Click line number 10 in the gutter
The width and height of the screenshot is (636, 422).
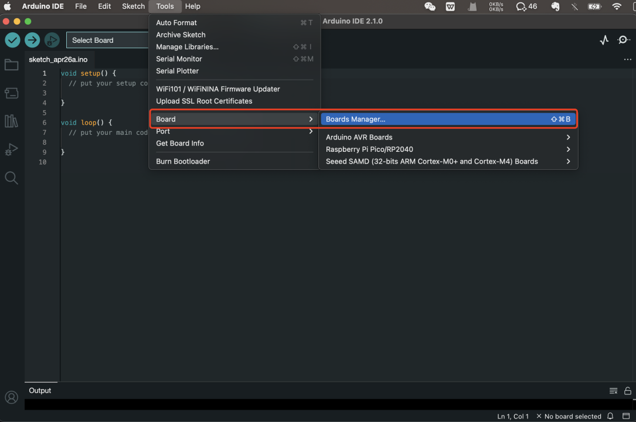pos(43,162)
